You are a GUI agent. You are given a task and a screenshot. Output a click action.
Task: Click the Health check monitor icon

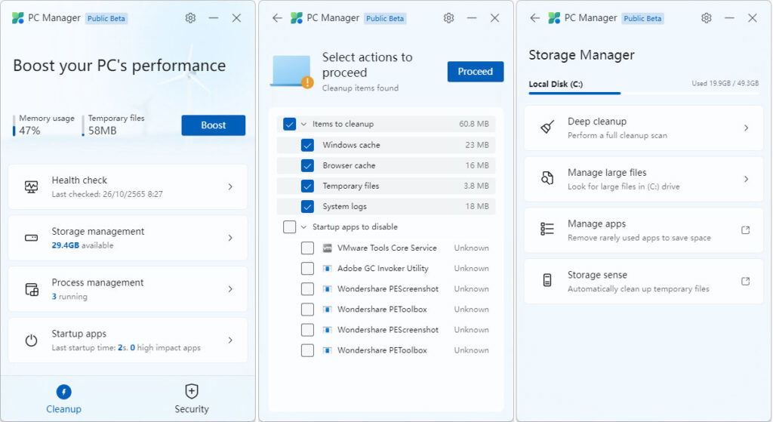coord(31,187)
